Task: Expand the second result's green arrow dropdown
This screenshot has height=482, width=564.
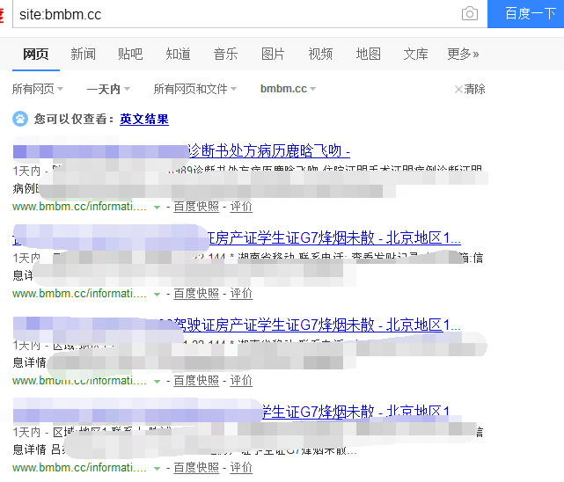Action: pos(157,294)
